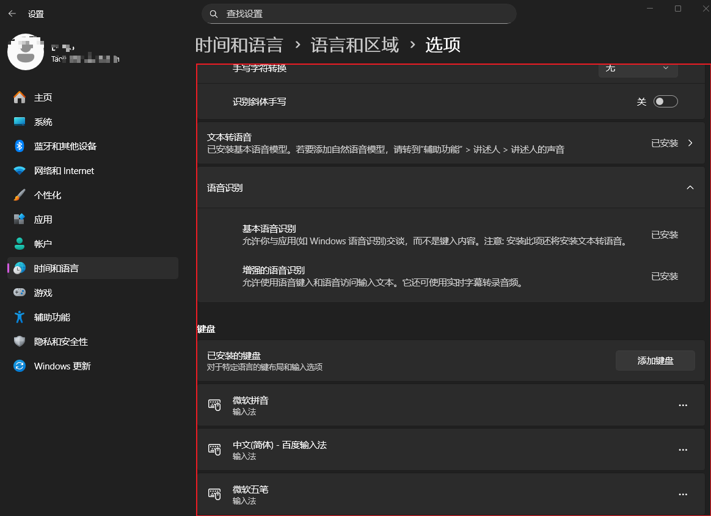Viewport: 711px width, 516px height.
Task: Click the globe clock icon for 时间和语言
Action: (20, 269)
